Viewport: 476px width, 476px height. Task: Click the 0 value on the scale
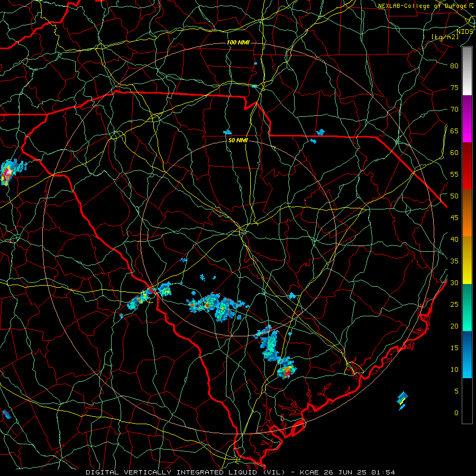(x=456, y=413)
